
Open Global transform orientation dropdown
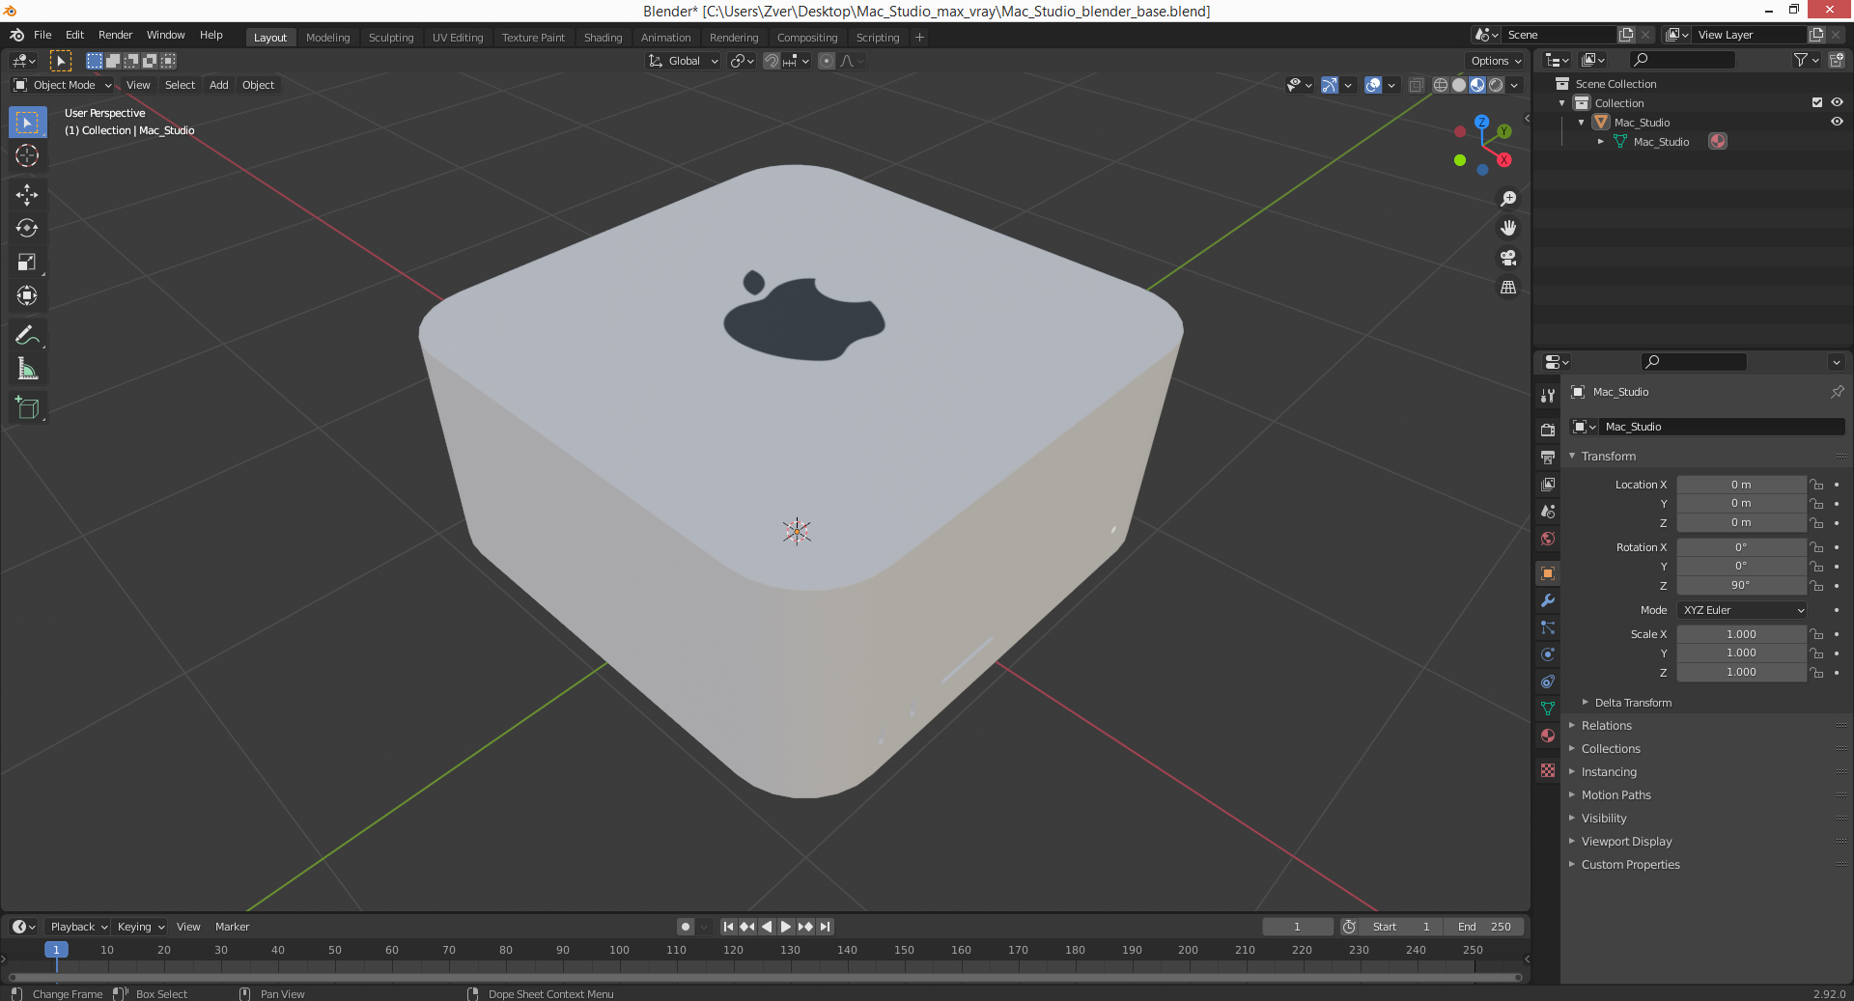pyautogui.click(x=684, y=61)
